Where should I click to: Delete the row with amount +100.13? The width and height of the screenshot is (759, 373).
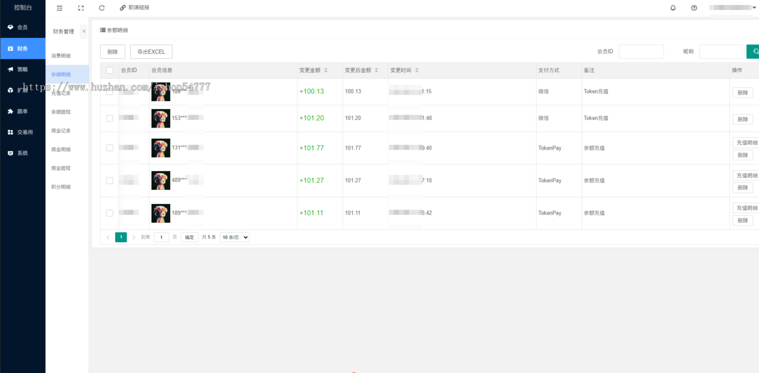[743, 92]
